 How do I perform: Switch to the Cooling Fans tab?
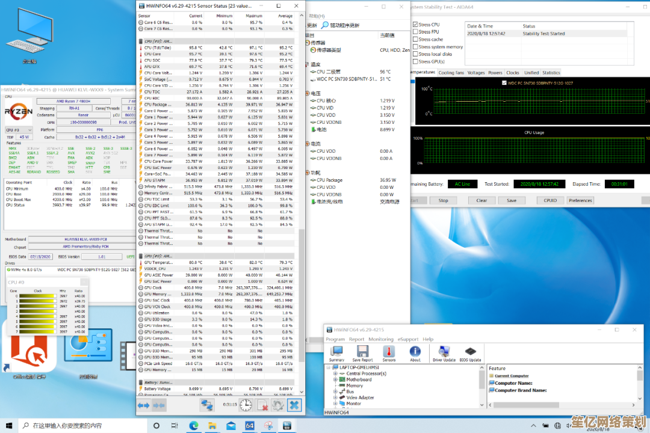[451, 73]
